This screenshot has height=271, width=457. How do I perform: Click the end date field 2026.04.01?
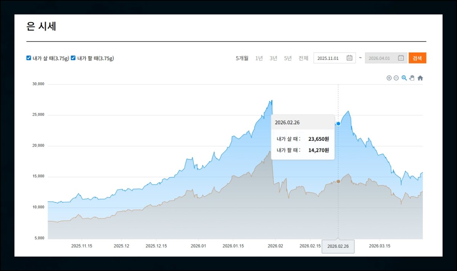pyautogui.click(x=386, y=58)
